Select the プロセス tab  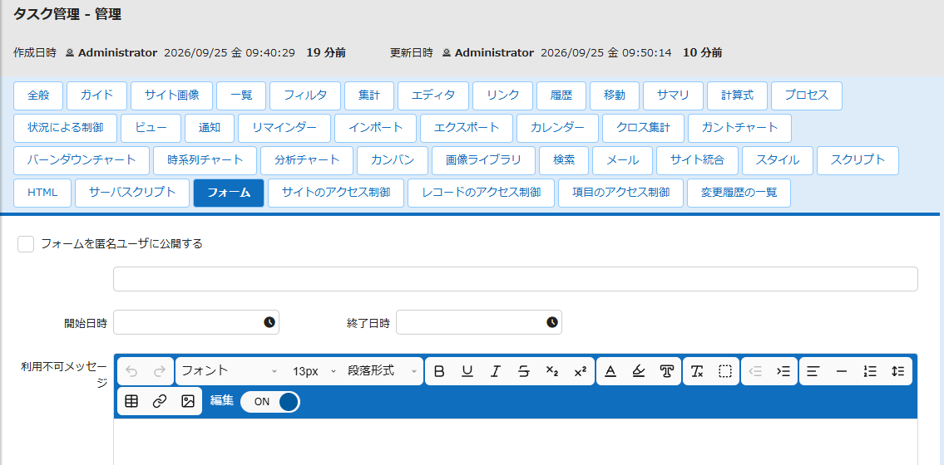[x=807, y=95]
